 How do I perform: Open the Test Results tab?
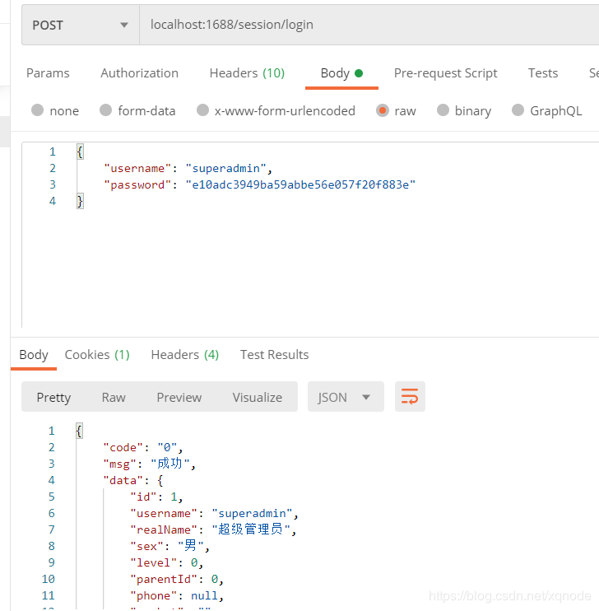274,354
